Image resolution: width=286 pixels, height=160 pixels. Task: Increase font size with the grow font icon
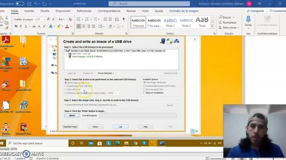point(49,19)
